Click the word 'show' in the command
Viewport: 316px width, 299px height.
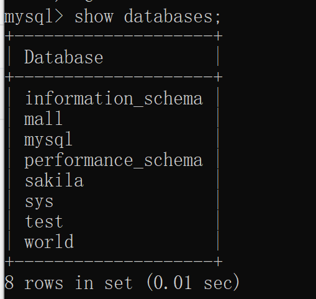94,16
